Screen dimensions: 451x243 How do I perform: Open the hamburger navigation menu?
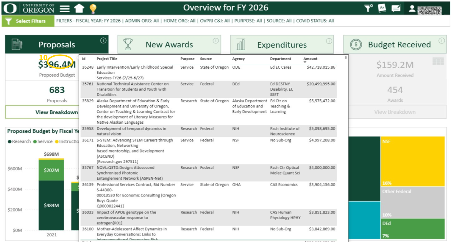(65, 8)
